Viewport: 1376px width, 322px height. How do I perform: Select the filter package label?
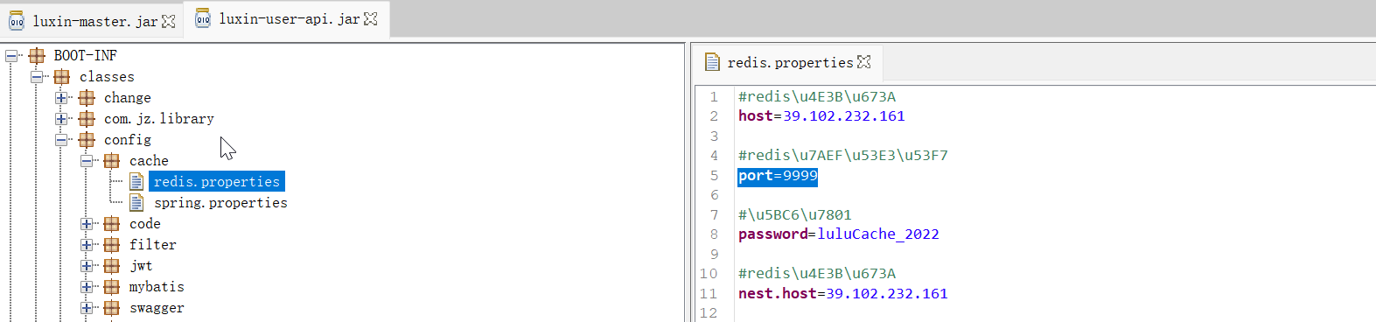tap(153, 245)
